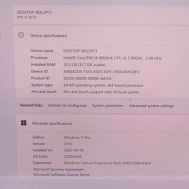Select the installed on date 2022-09-05
189x189 pixels.
click(74, 150)
